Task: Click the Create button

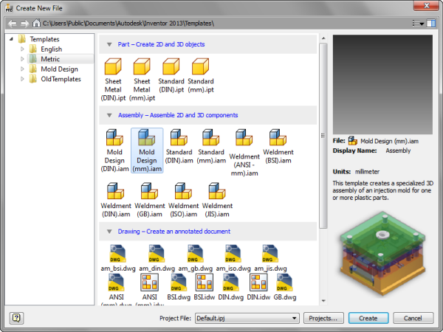Action: 368,318
